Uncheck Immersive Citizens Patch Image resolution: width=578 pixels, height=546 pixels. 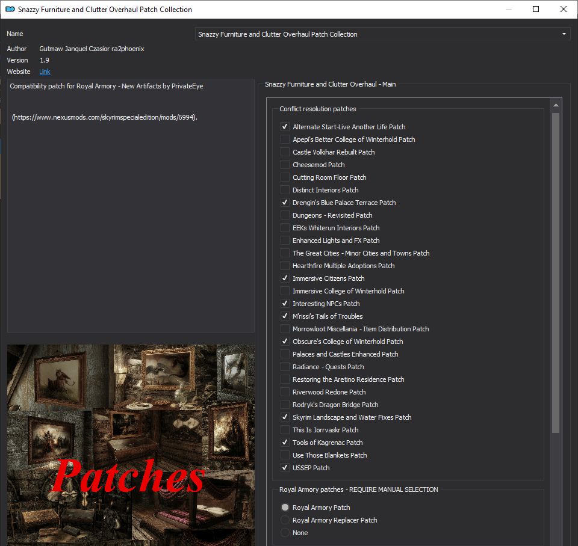[x=285, y=278]
